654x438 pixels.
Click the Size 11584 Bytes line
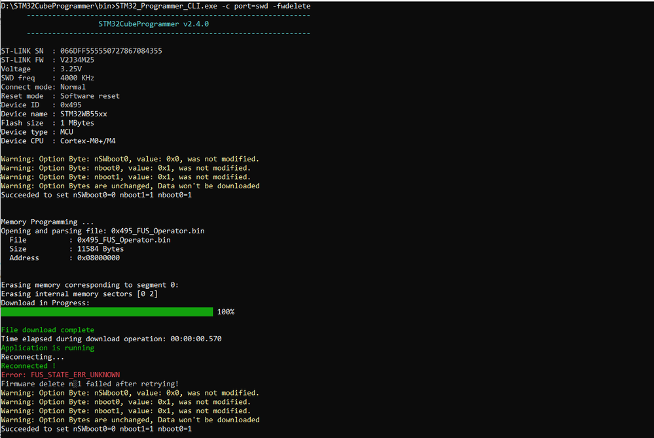coord(67,249)
